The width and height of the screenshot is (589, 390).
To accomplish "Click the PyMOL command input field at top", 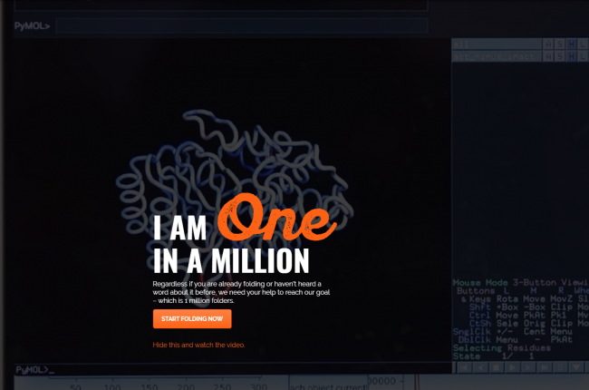I will [240, 25].
